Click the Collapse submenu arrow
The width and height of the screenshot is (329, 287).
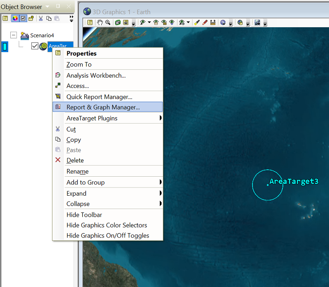click(161, 203)
